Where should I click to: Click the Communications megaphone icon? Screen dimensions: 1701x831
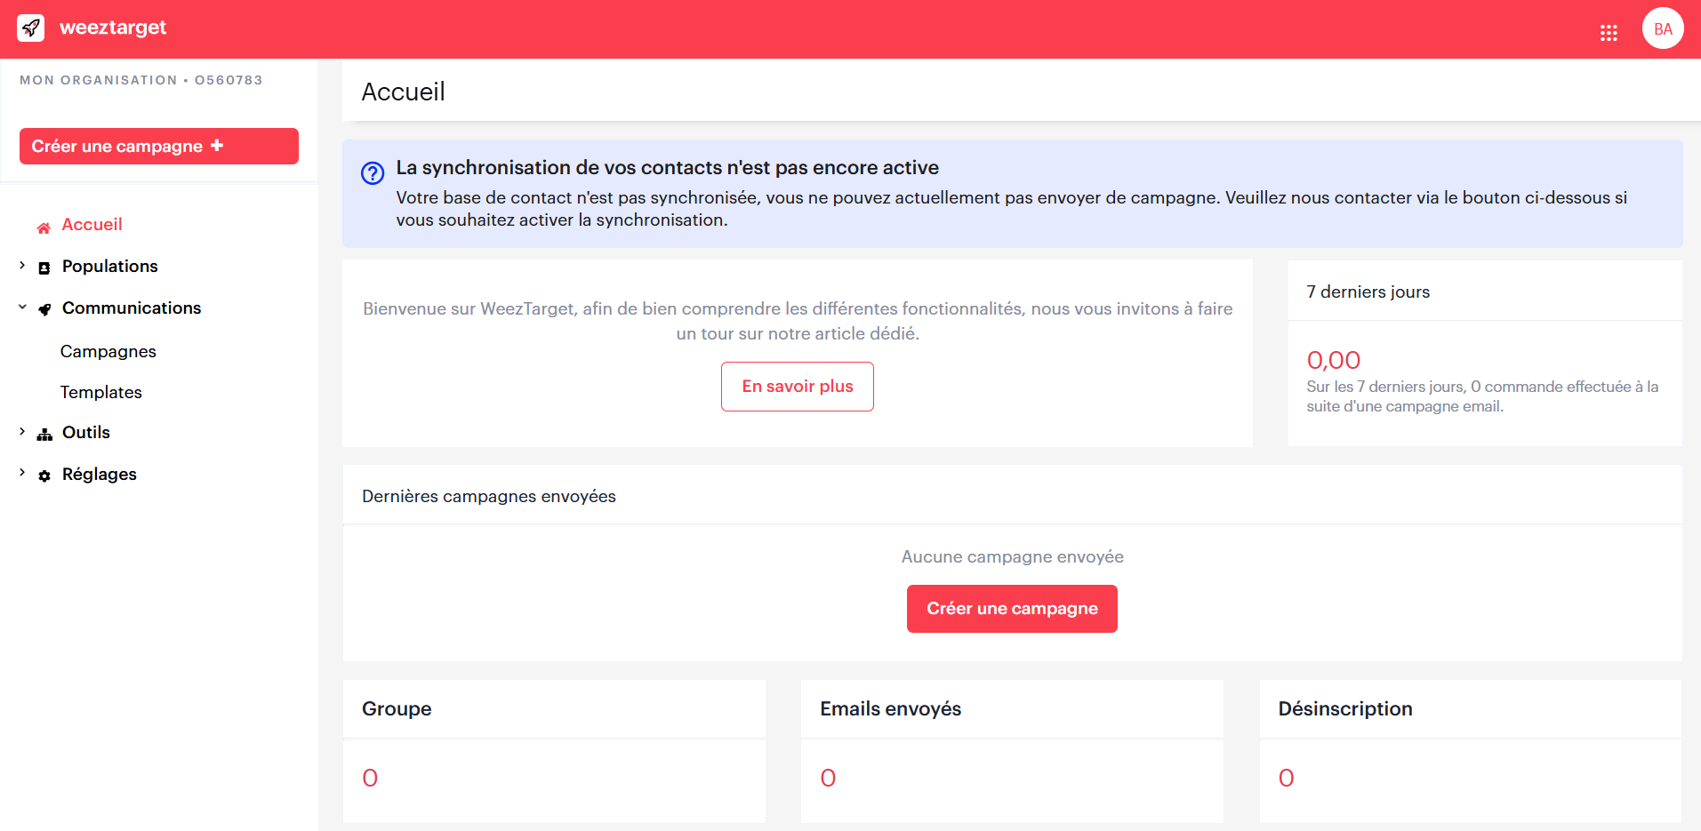pyautogui.click(x=44, y=308)
